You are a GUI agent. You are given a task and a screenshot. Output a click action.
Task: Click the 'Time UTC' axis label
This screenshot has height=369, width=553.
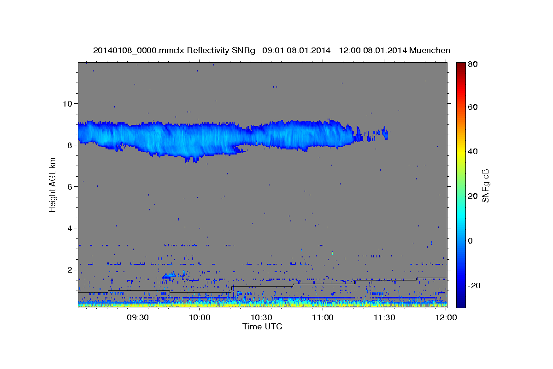tap(262, 327)
